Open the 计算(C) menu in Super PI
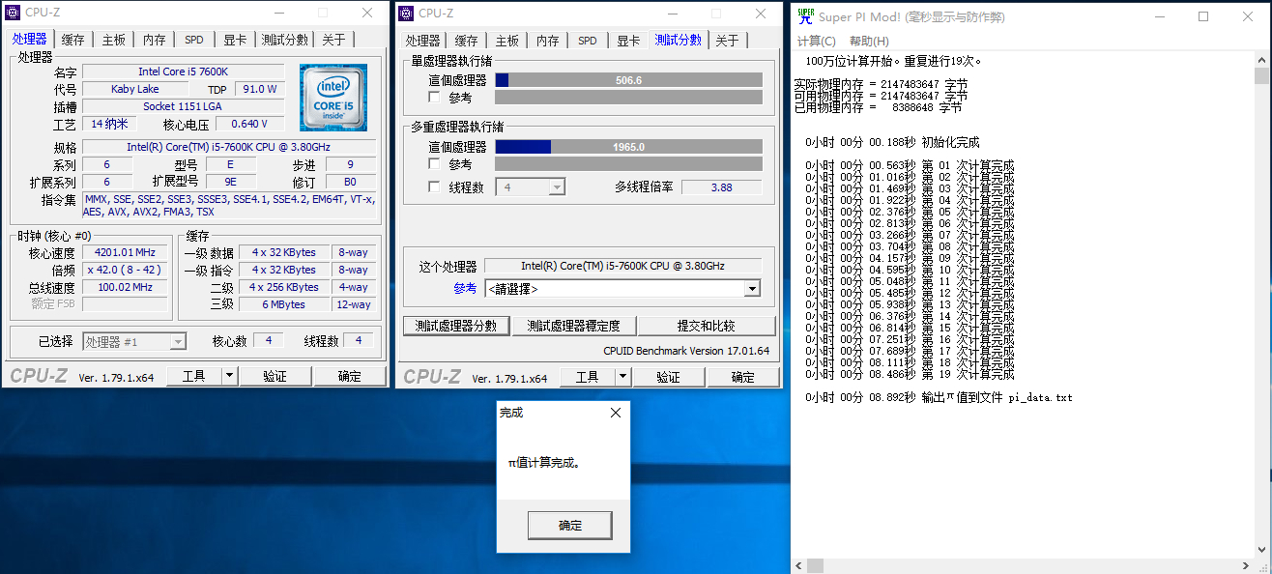Screen dimensions: 1272x574 [x=817, y=41]
